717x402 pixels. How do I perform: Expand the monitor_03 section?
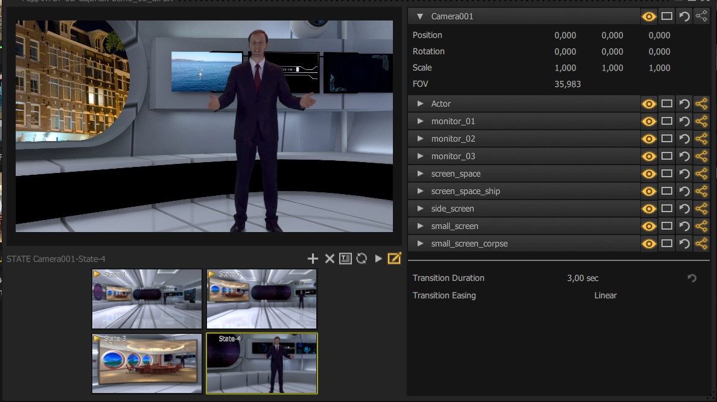[x=420, y=156]
